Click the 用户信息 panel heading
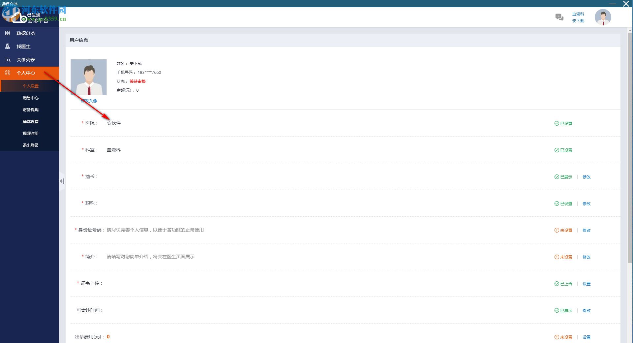 click(x=79, y=40)
